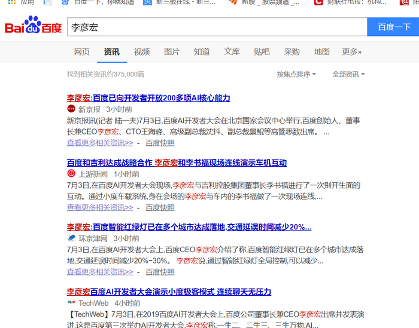Click 百度快照 under 新京报 result
This screenshot has height=328, width=419.
160,143
